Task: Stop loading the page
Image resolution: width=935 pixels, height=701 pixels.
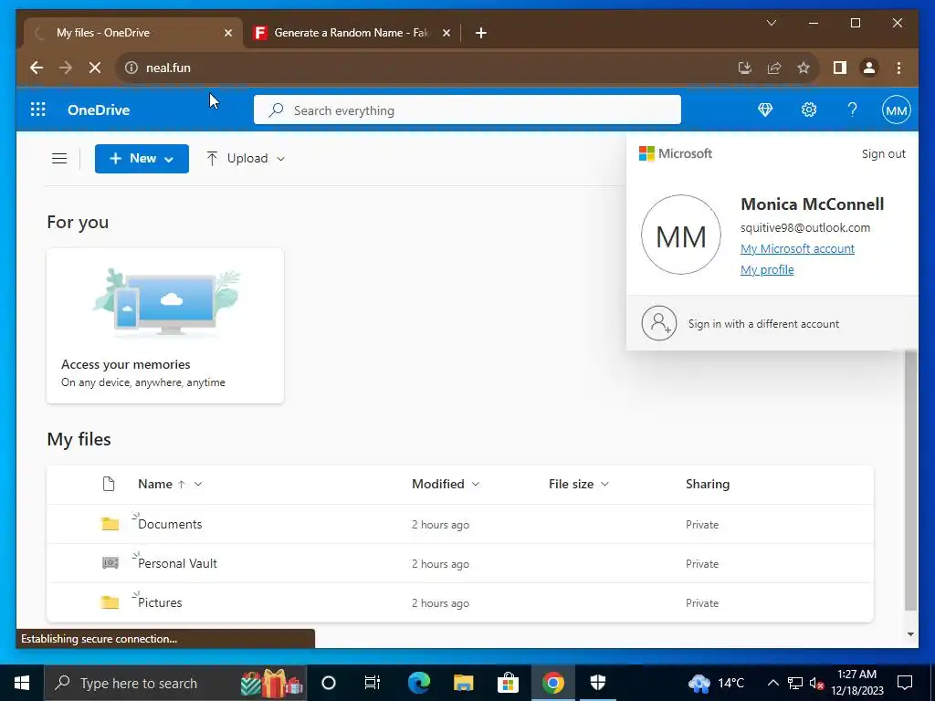Action: (95, 68)
